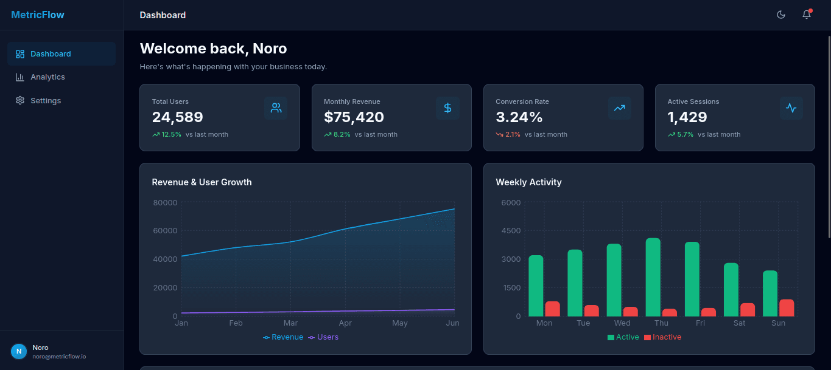Click the Thu label under weekly bars
This screenshot has height=370, width=831.
click(x=661, y=323)
